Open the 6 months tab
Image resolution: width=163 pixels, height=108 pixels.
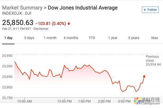[71, 38]
